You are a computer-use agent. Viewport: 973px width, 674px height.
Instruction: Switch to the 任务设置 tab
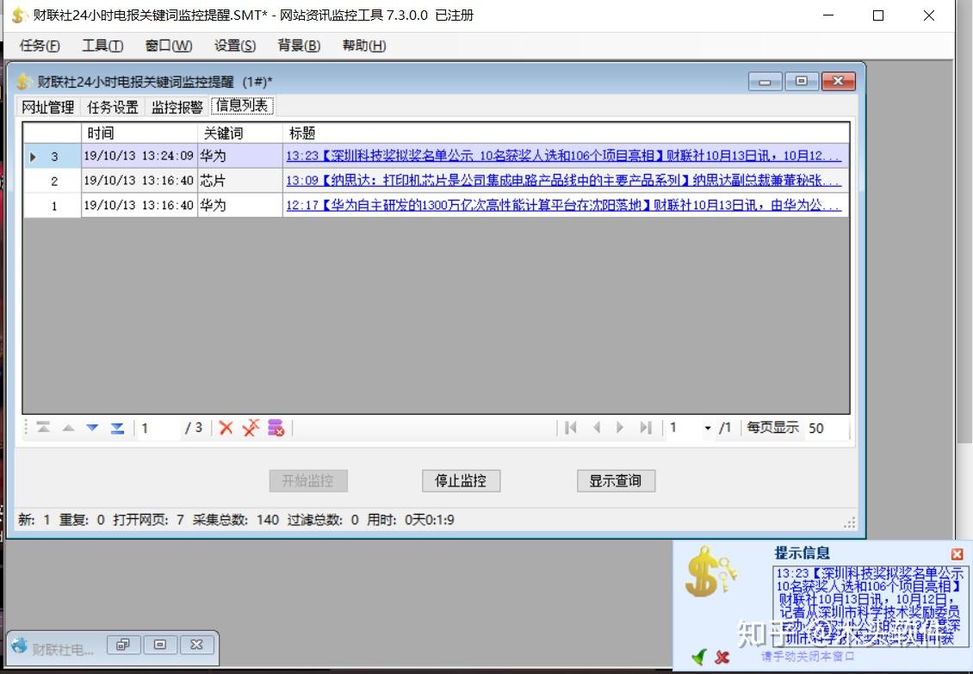pos(112,107)
